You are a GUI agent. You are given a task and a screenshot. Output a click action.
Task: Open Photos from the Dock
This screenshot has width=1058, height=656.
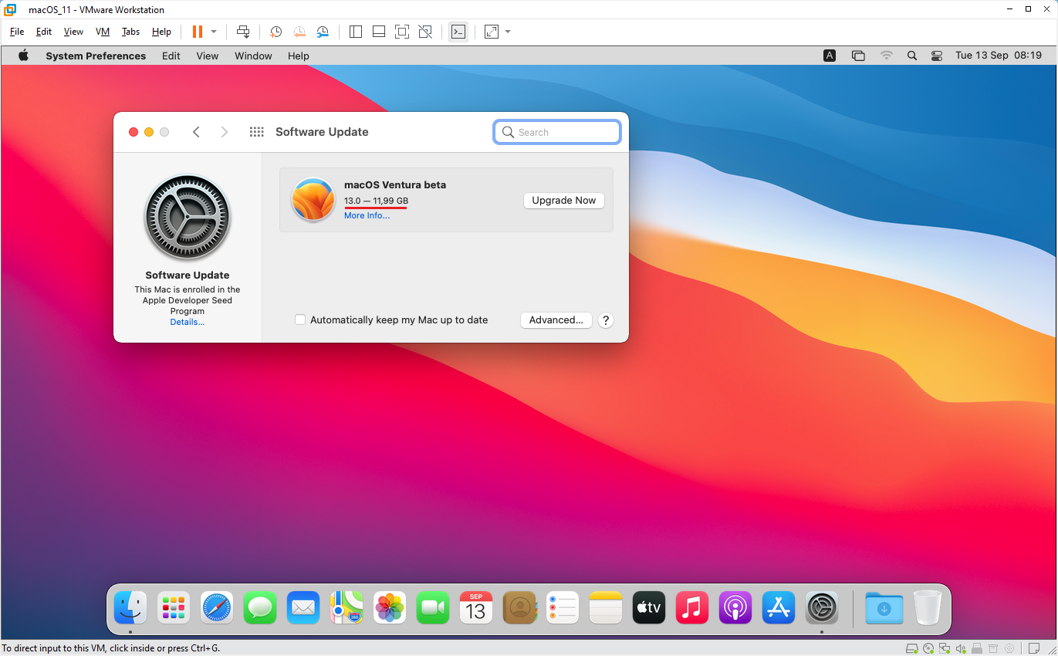(x=390, y=608)
